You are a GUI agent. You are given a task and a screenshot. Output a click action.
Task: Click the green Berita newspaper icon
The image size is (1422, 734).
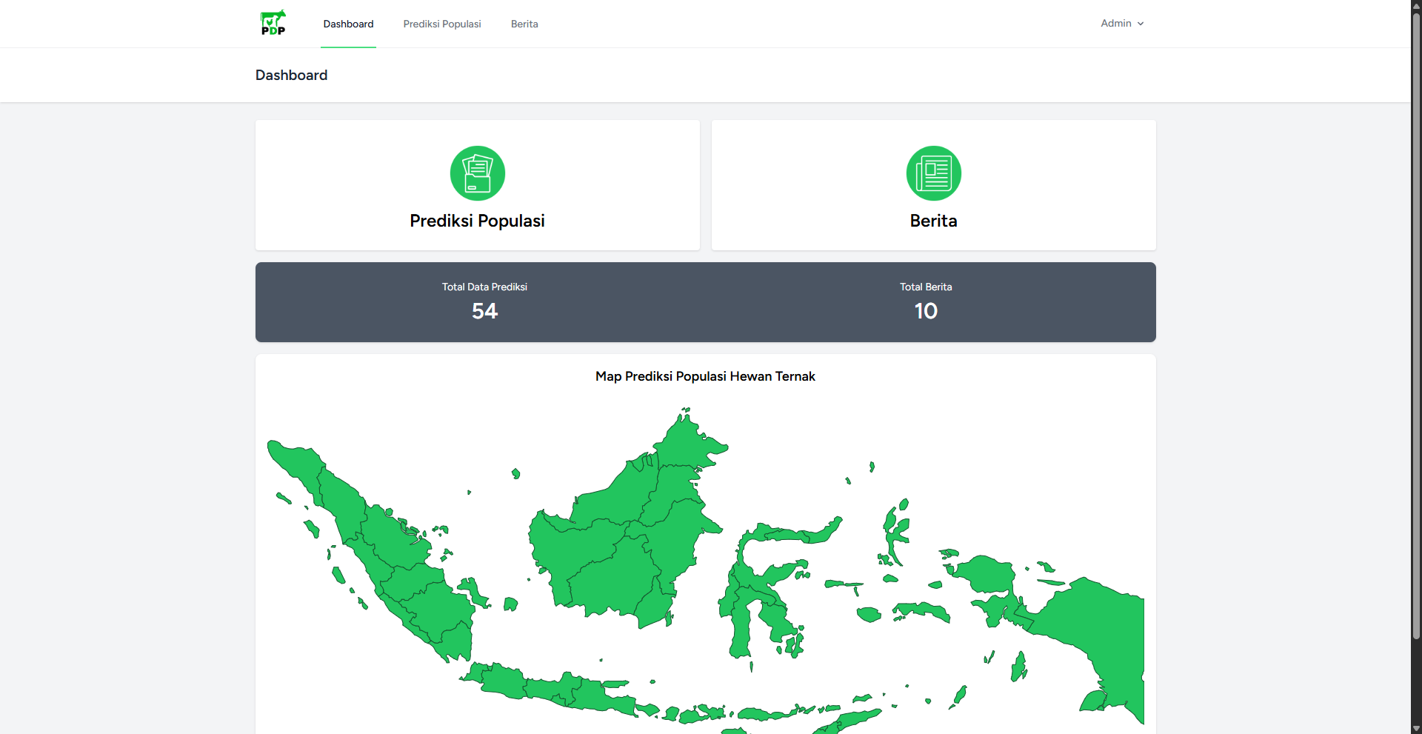pyautogui.click(x=933, y=173)
